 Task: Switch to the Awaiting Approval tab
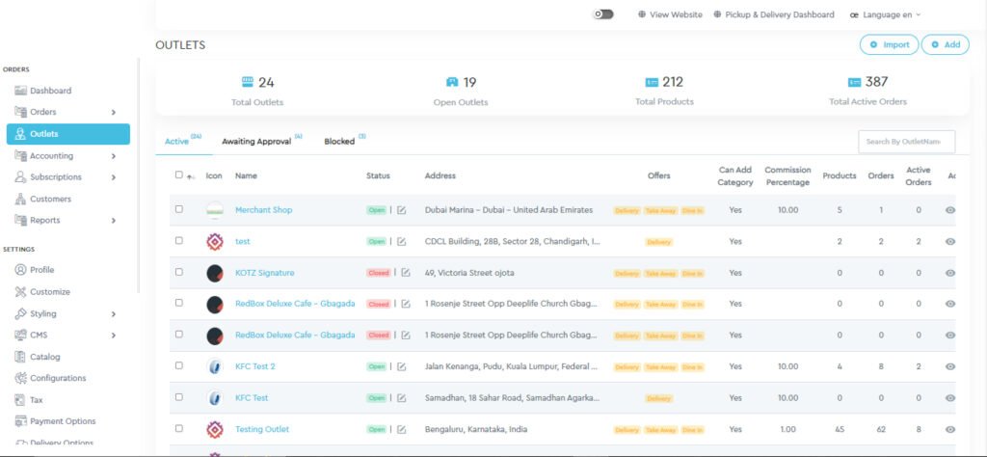tap(256, 142)
